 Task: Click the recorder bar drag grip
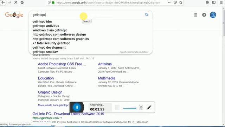coord(117,107)
